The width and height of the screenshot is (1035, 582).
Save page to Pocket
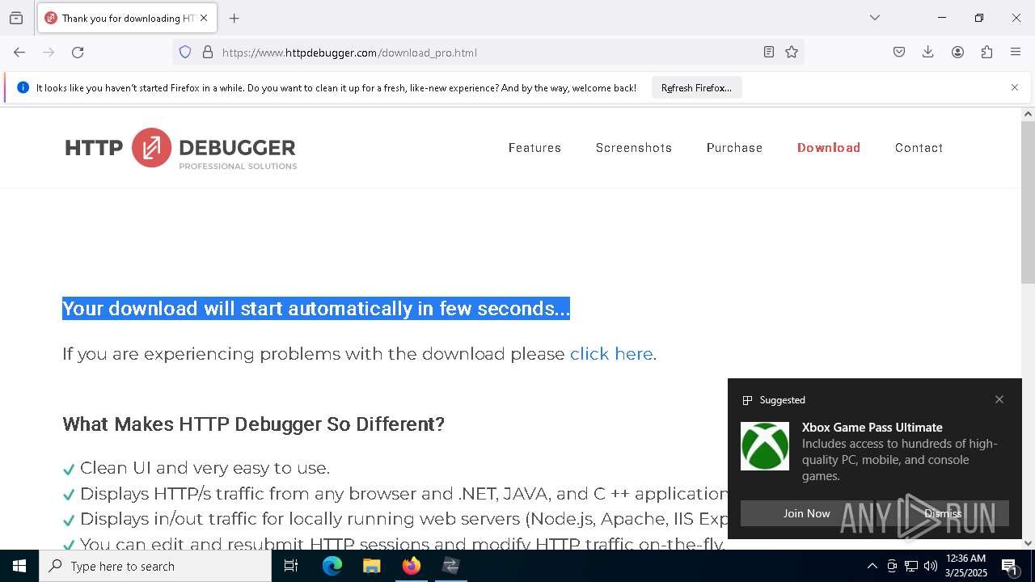click(x=899, y=53)
